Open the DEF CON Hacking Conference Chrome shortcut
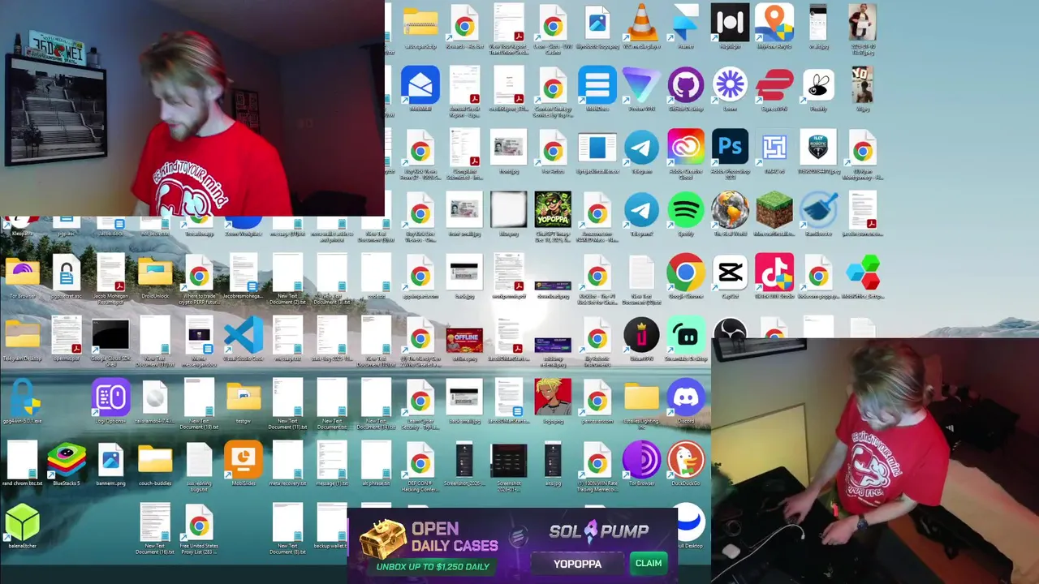 pos(420,460)
